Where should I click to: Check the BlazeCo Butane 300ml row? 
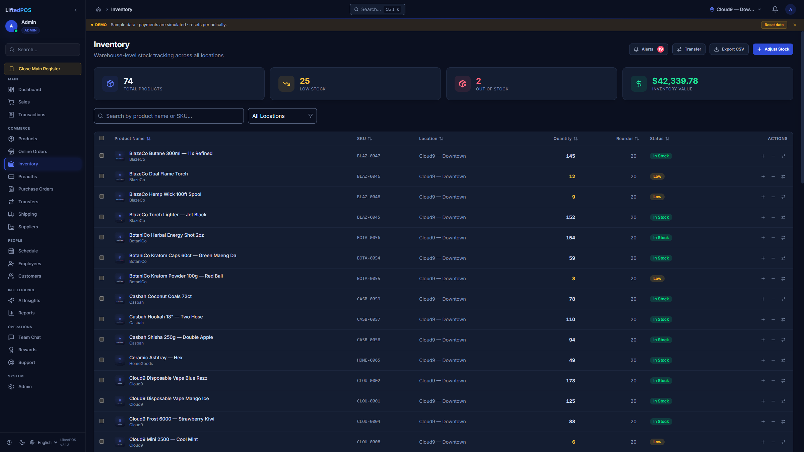click(x=102, y=155)
